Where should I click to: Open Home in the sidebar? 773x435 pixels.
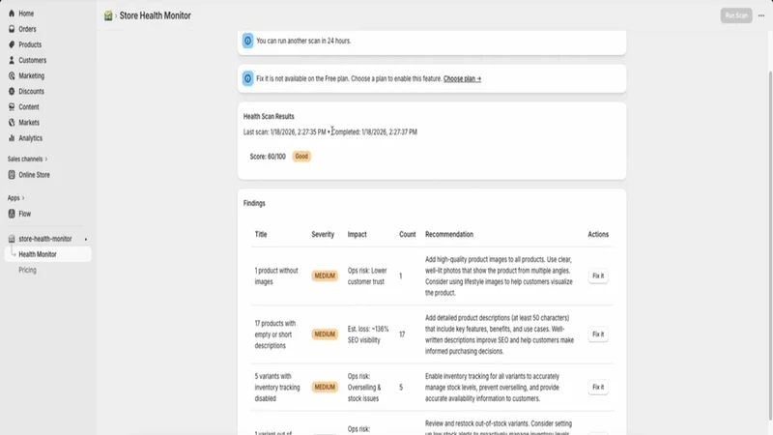[x=26, y=14]
